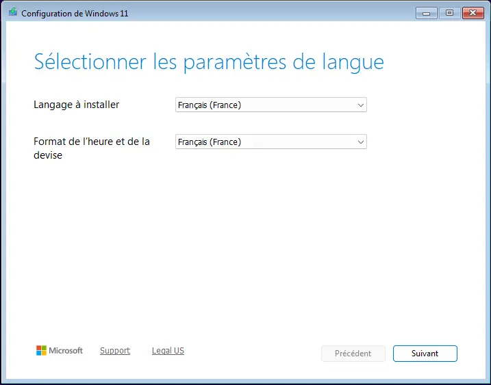The width and height of the screenshot is (491, 385).
Task: Open the Support link
Action: coord(114,351)
